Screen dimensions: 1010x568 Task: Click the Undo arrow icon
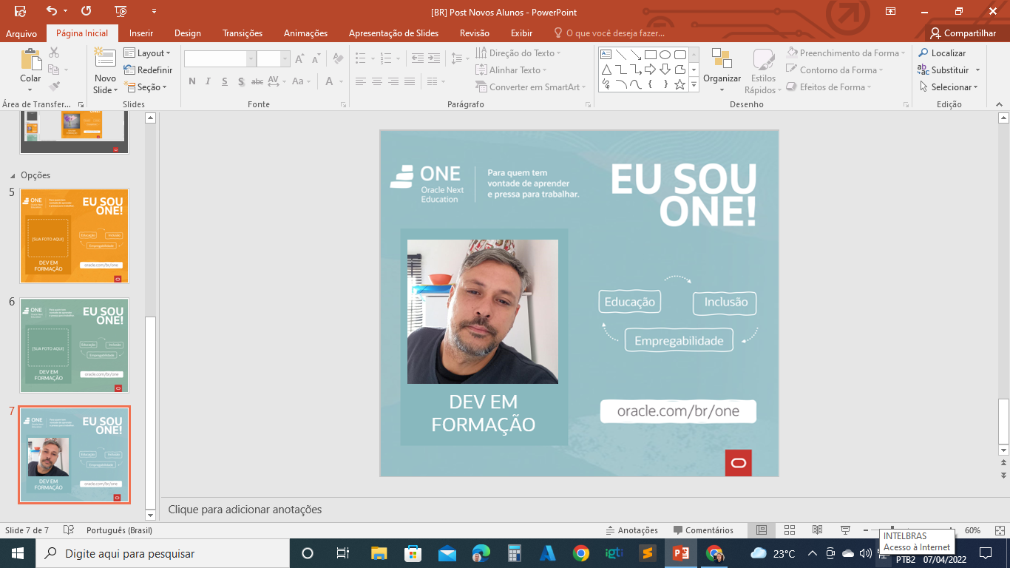51,11
